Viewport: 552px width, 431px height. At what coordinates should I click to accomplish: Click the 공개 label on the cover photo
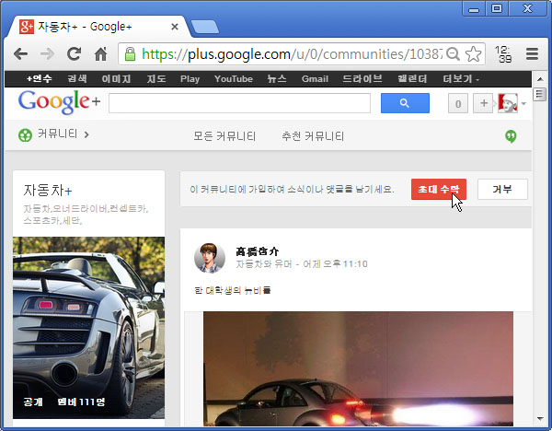coord(33,402)
